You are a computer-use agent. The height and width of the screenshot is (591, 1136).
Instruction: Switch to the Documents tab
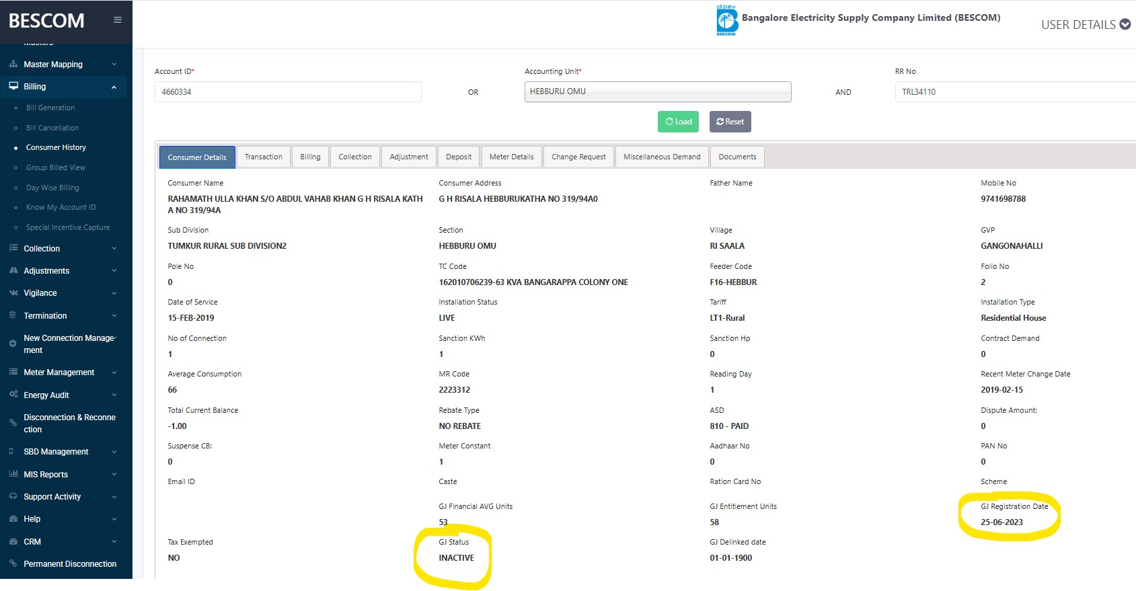(x=737, y=157)
